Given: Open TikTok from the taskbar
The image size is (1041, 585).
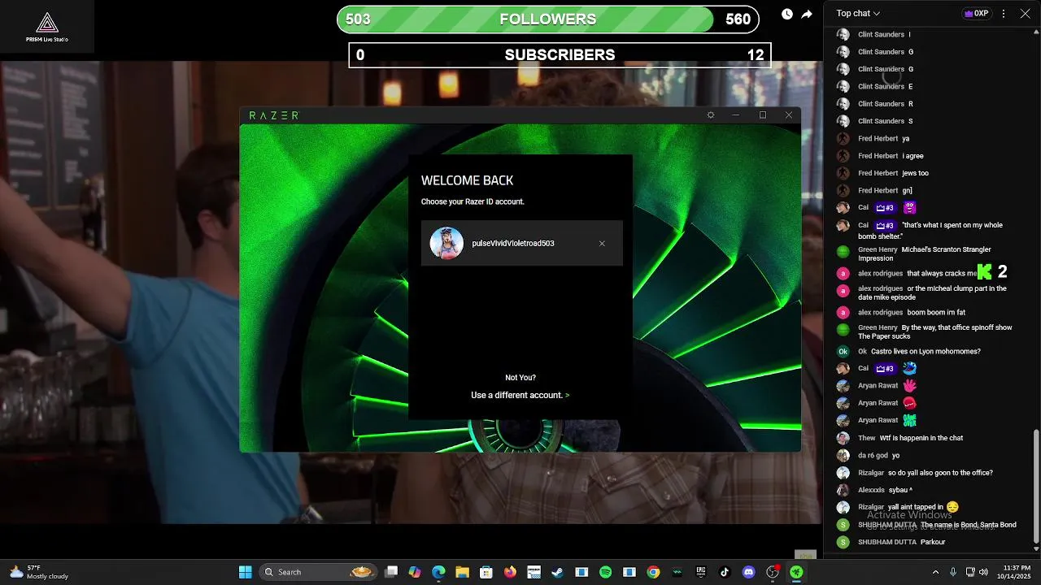Looking at the screenshot, I should 725,572.
